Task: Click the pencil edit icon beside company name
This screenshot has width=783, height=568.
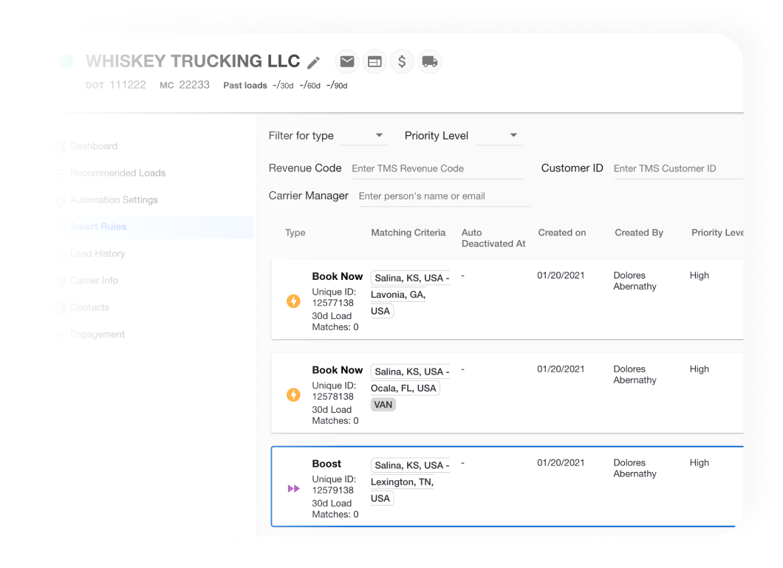Action: (314, 63)
